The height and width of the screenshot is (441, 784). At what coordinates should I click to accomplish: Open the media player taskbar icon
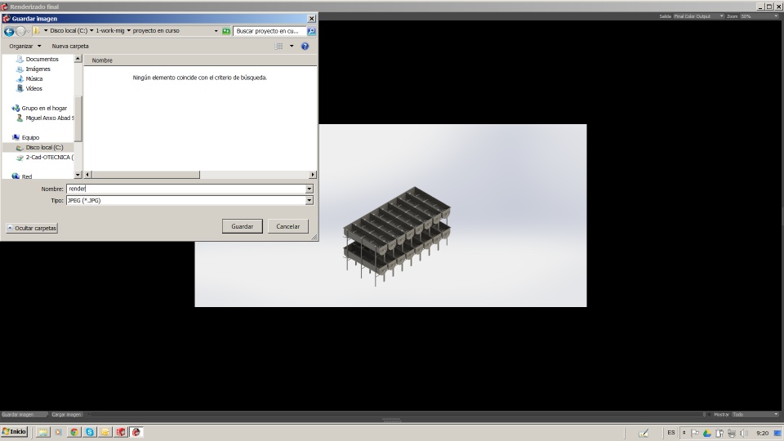click(59, 432)
